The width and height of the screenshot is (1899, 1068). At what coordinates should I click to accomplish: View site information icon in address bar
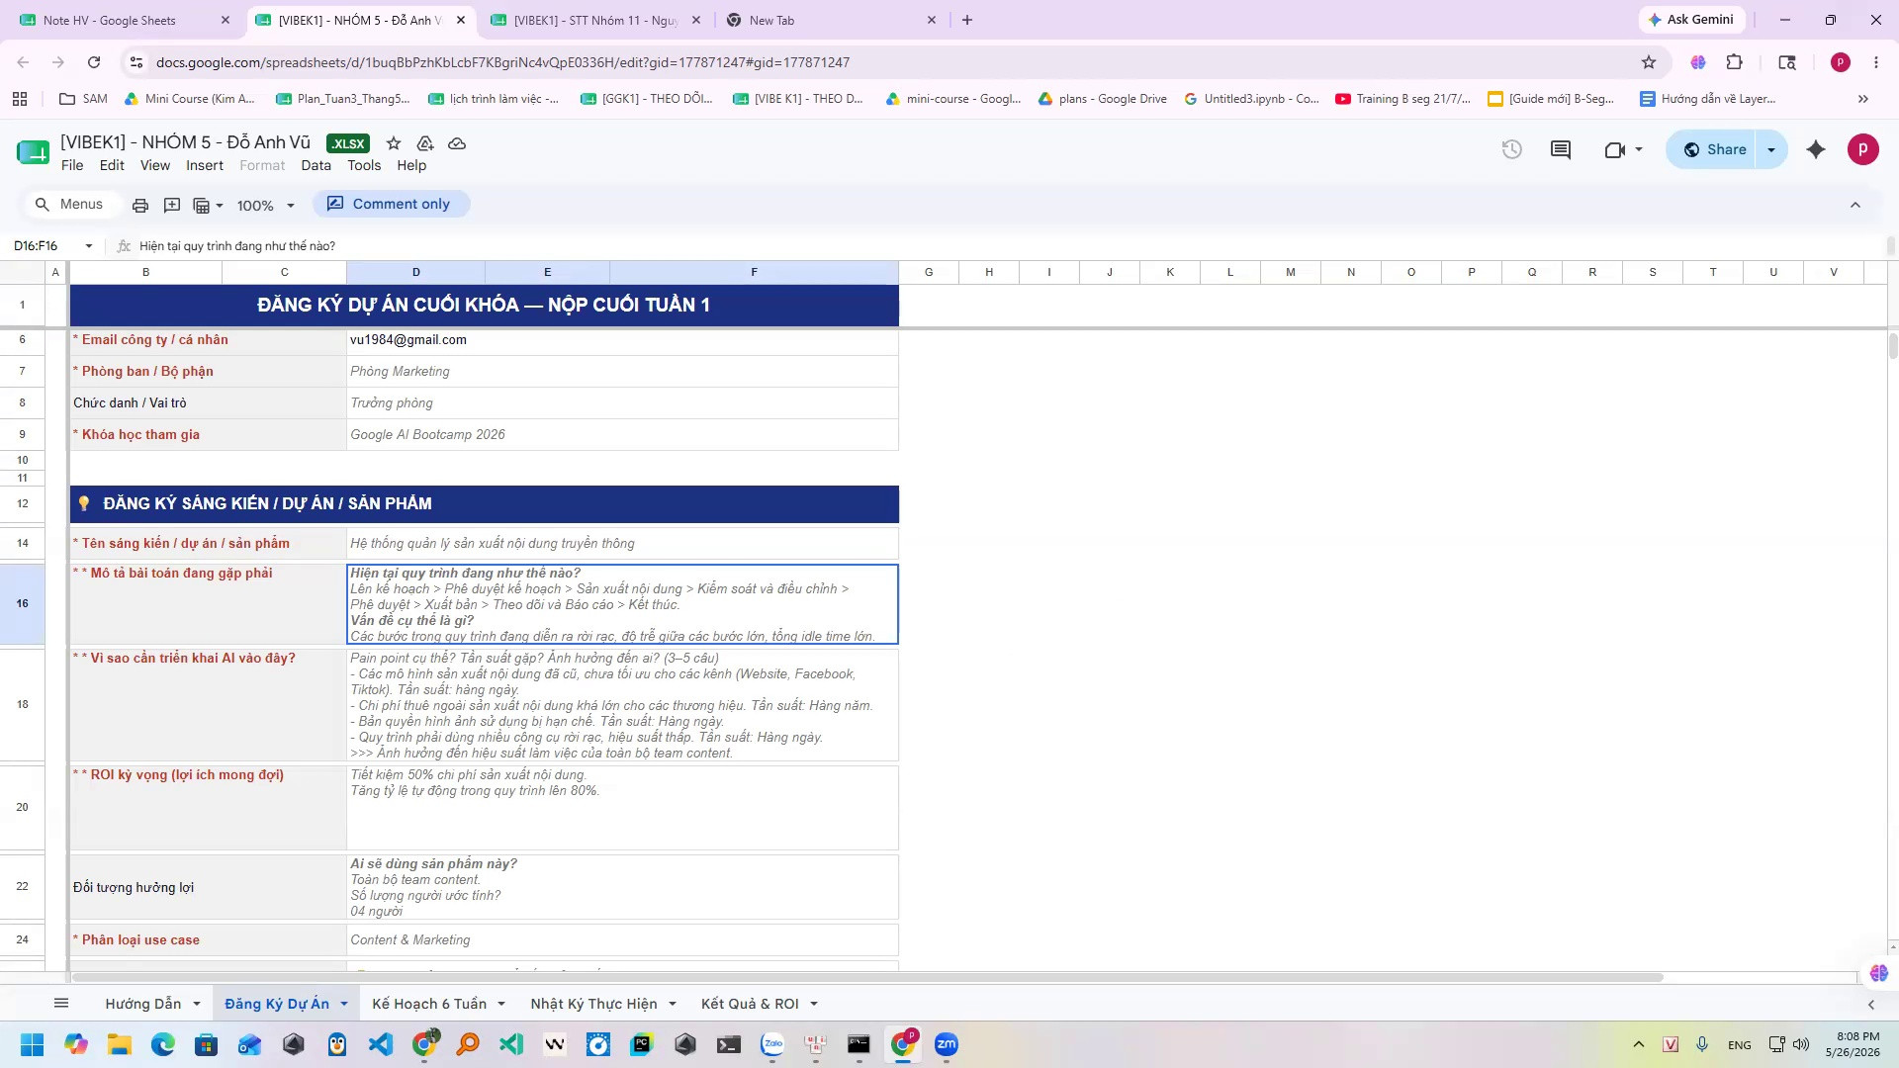tap(136, 62)
